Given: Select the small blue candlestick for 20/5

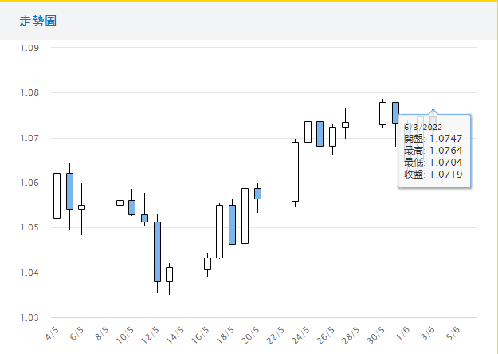Looking at the screenshot, I should point(257,194).
